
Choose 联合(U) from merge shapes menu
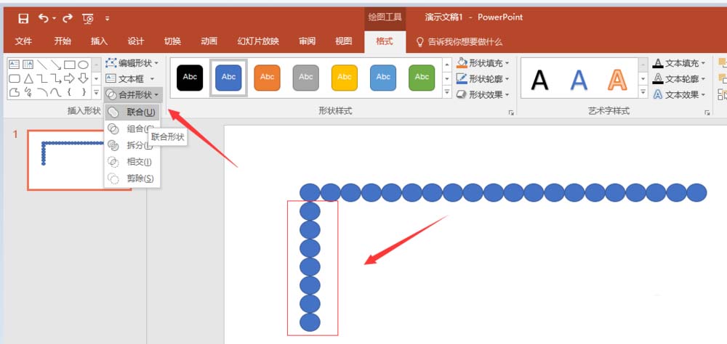click(132, 112)
